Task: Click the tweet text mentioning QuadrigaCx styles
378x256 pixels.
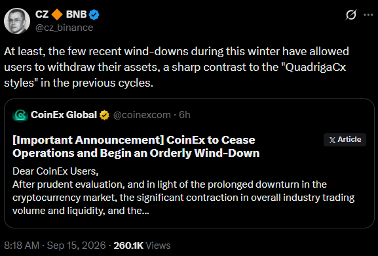Action: click(176, 67)
